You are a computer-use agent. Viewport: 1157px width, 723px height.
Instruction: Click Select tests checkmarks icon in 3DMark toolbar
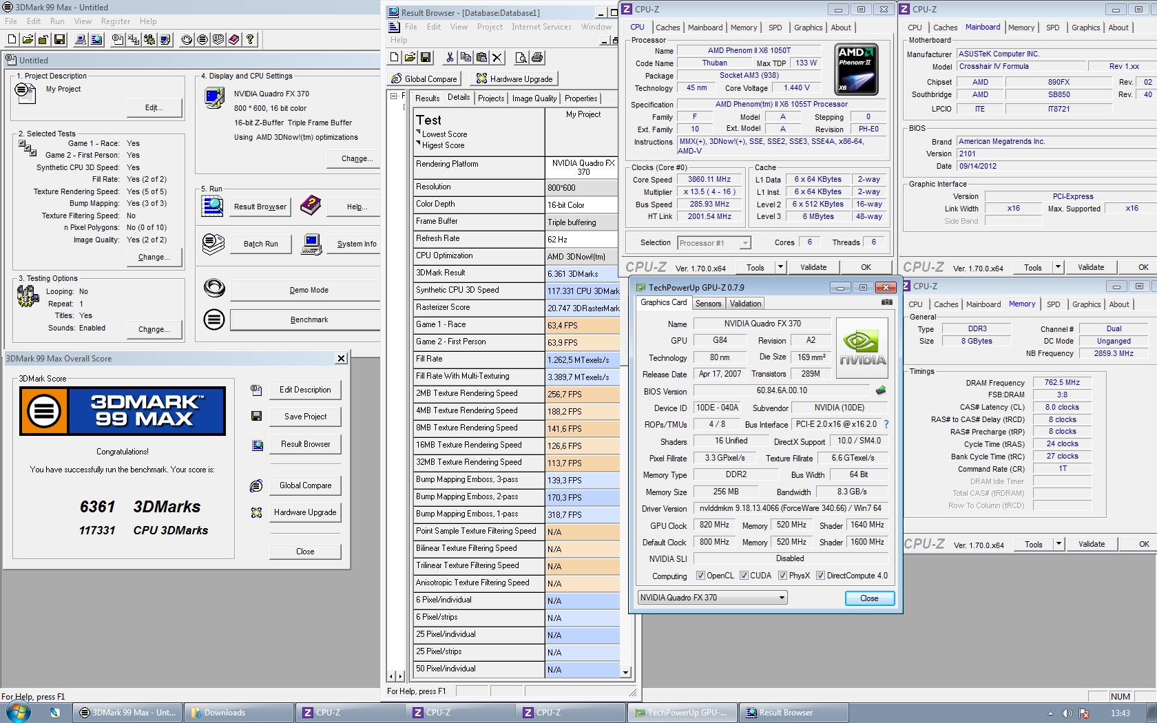pyautogui.click(x=134, y=39)
